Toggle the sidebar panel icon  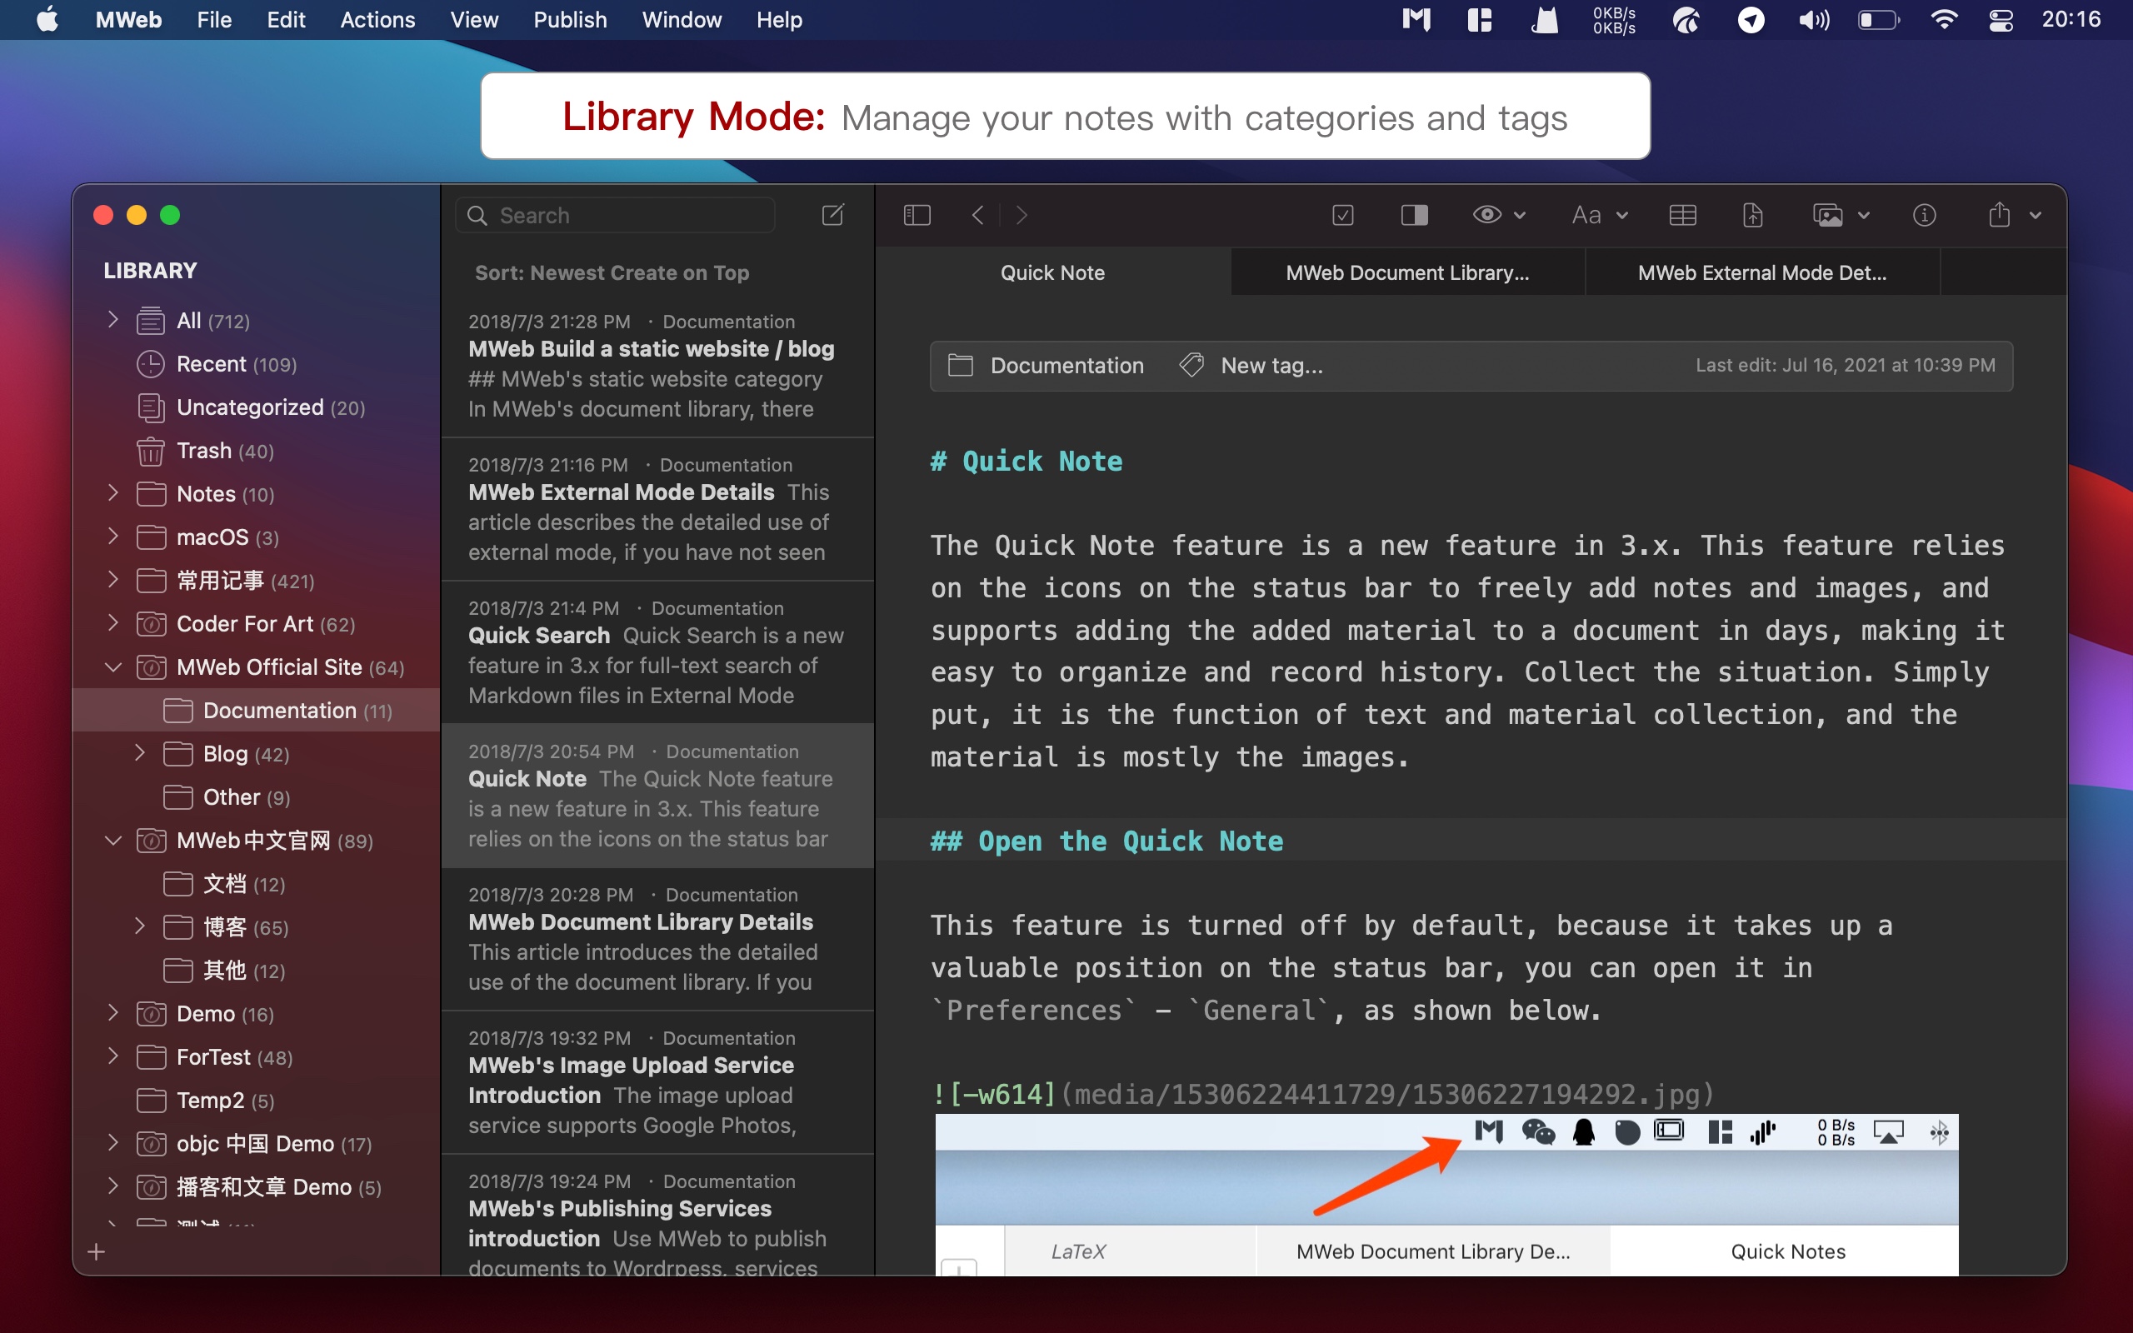[917, 215]
